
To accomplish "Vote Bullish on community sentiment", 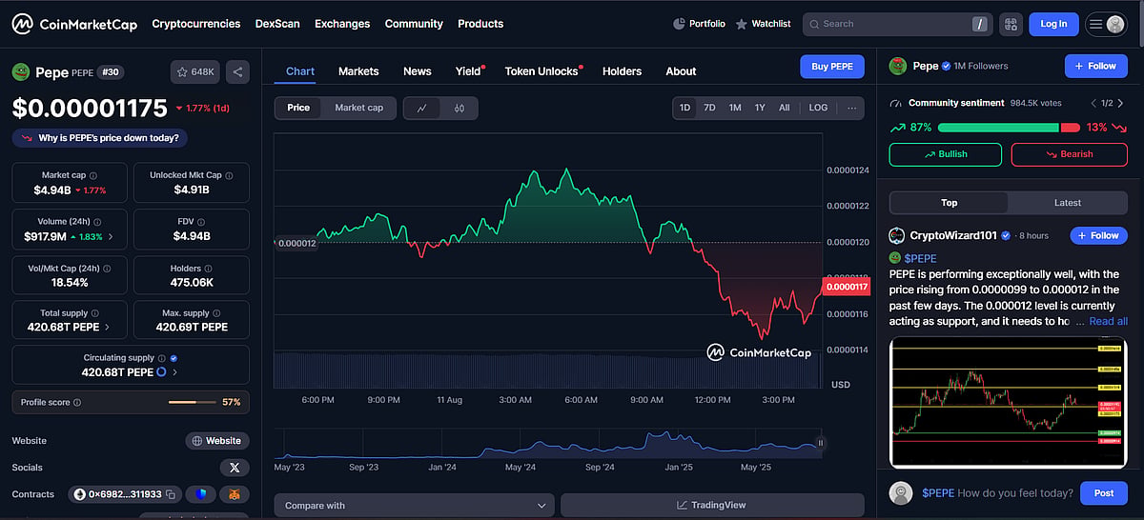I will pos(945,154).
